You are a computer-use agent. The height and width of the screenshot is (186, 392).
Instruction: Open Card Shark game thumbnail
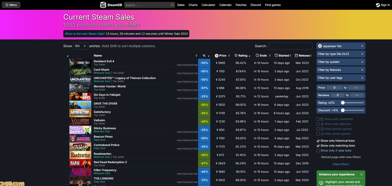(x=80, y=71)
